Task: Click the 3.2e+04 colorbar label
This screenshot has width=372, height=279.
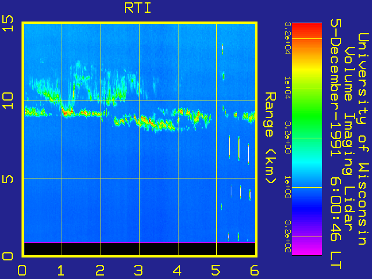Action: pos(288,38)
